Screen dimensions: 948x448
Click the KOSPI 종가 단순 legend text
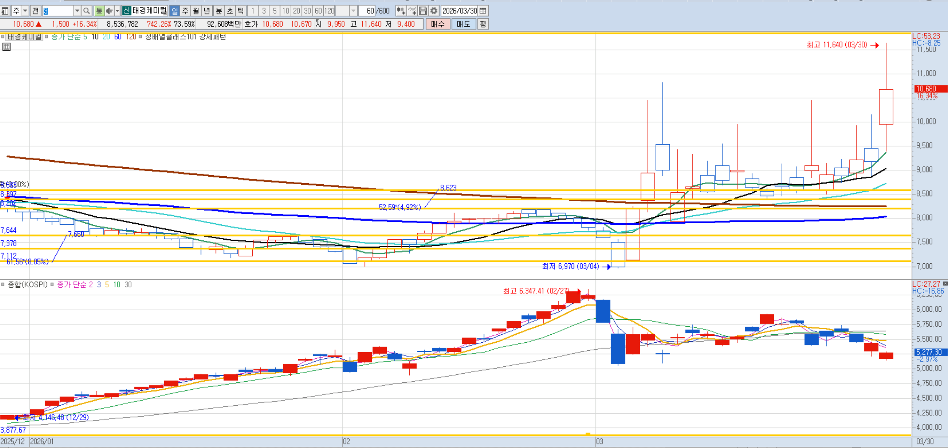(x=72, y=285)
